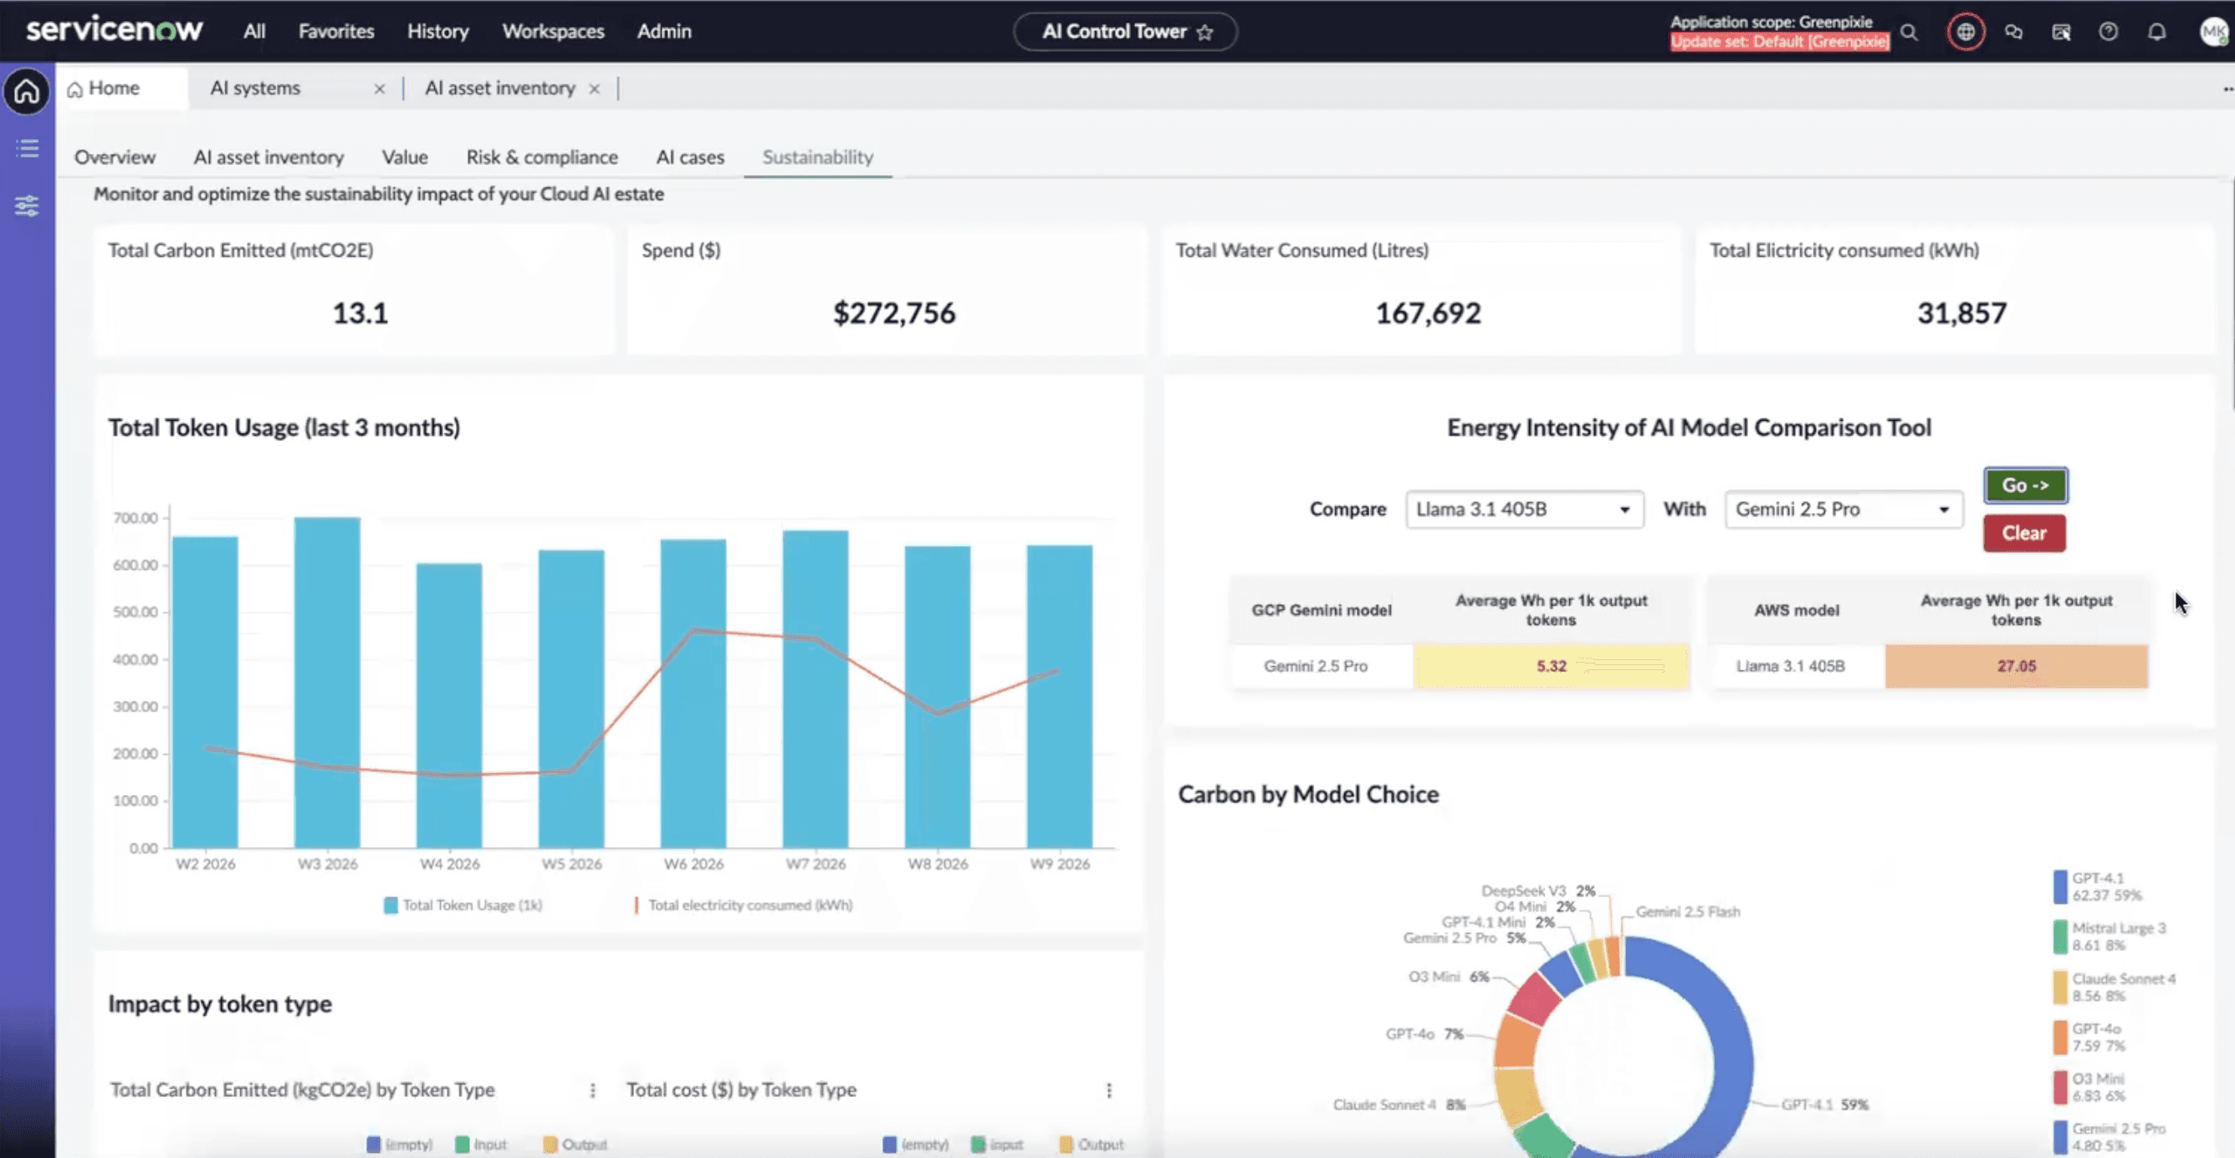Click the Update set Default Greenpixie label
This screenshot has height=1158, width=2235.
(1779, 42)
